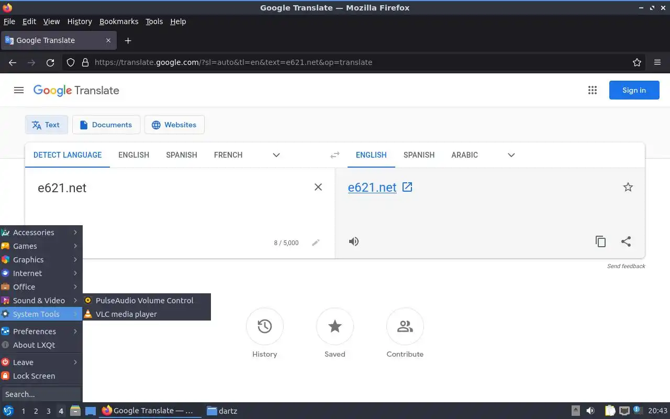Open About LXQt entry

click(x=41, y=345)
